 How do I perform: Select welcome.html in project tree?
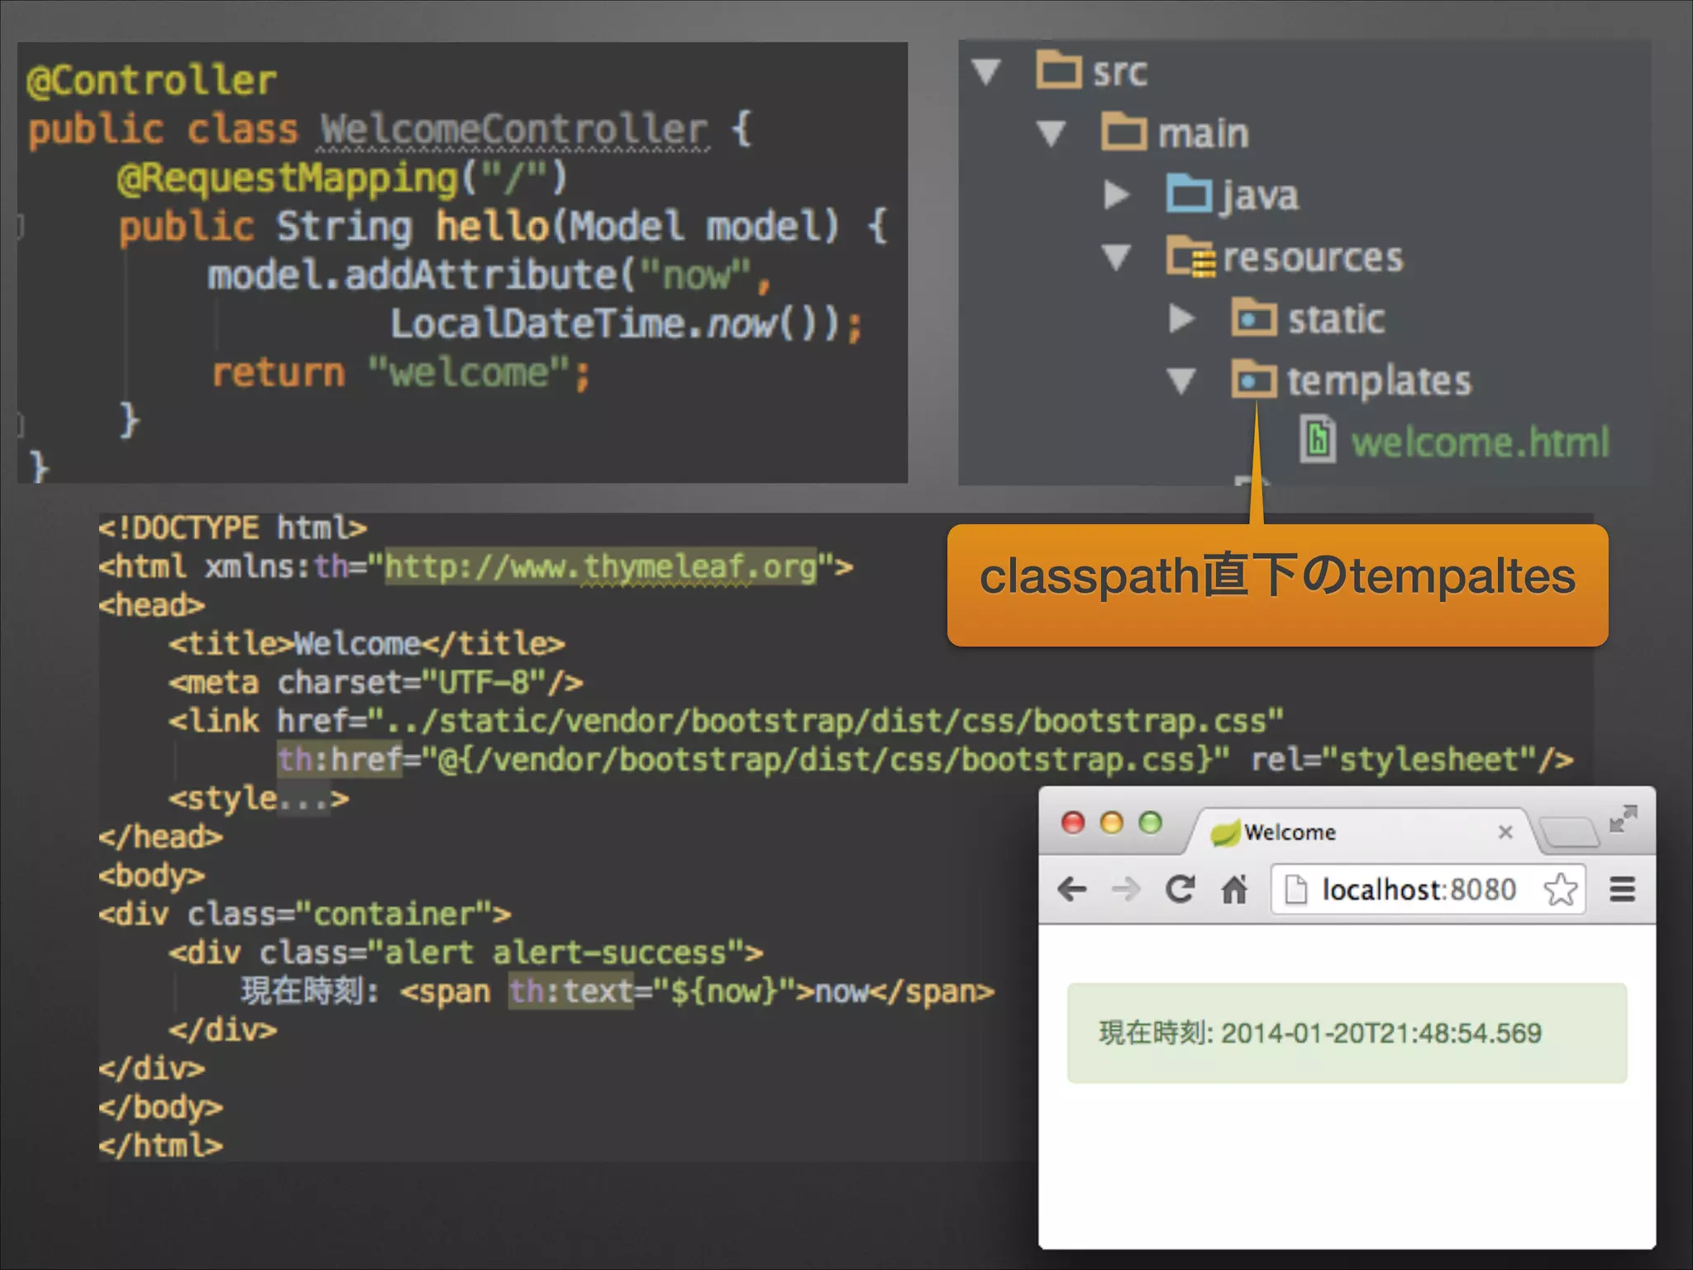[1480, 442]
